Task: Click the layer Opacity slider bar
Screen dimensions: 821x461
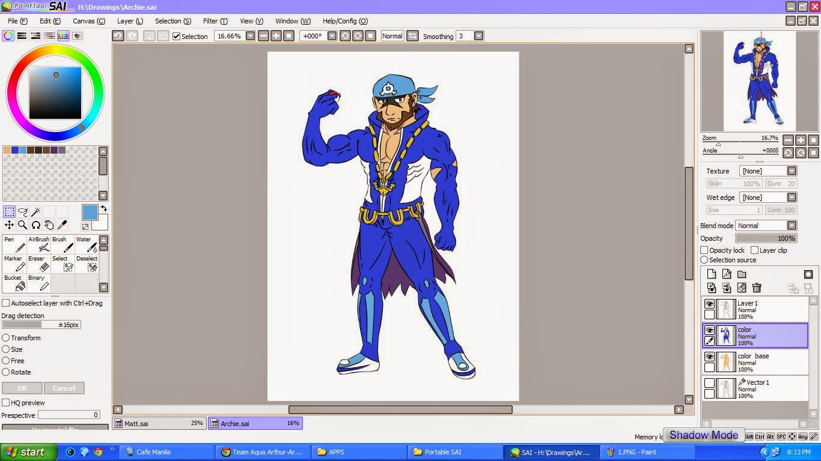Action: (x=766, y=238)
